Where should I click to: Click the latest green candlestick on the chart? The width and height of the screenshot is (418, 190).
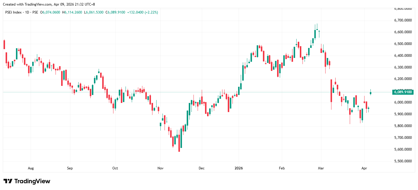coord(370,93)
